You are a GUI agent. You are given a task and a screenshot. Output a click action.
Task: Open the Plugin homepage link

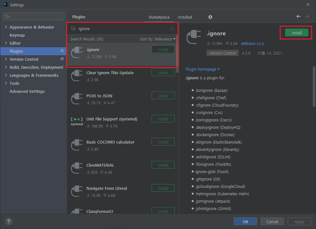(201, 69)
